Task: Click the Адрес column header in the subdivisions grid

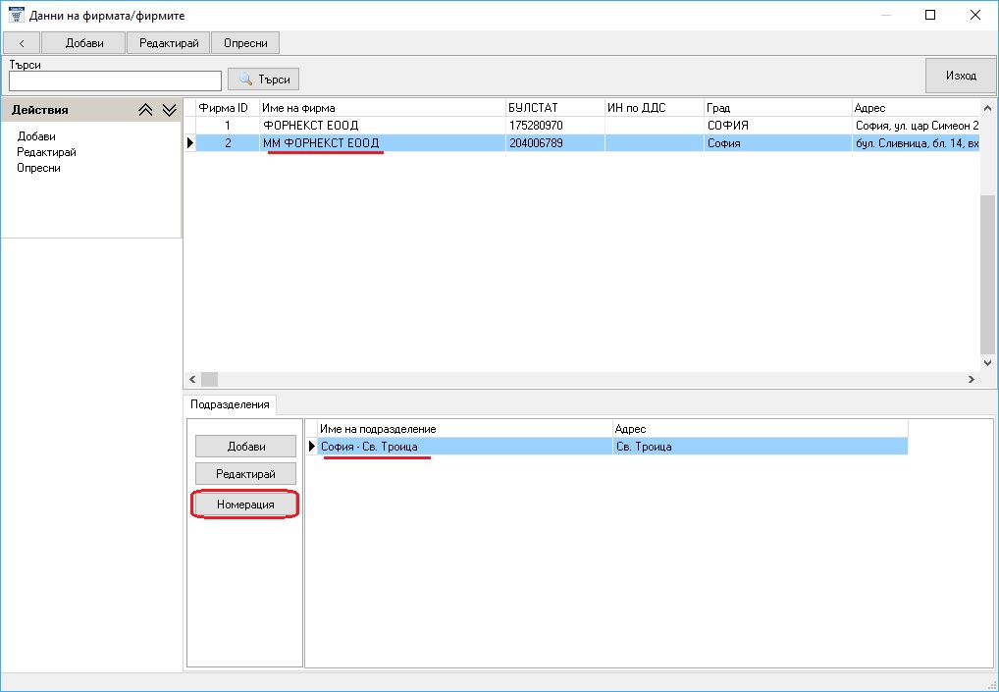Action: pos(761,429)
